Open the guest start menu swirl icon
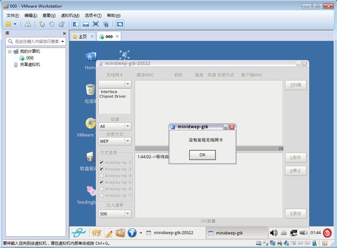Screen dimensions: 337x248 (79, 233)
